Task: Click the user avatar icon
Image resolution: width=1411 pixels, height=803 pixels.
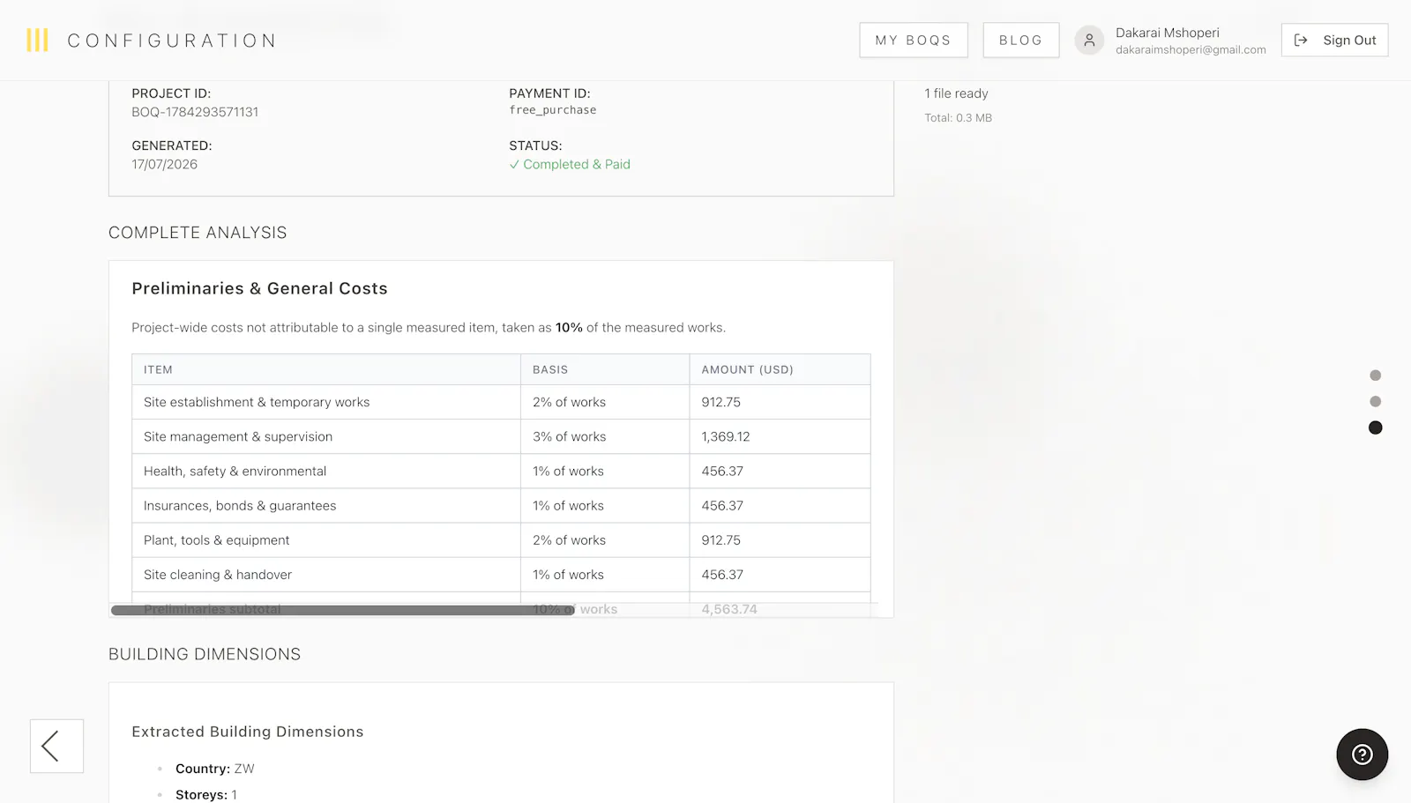Action: point(1089,40)
